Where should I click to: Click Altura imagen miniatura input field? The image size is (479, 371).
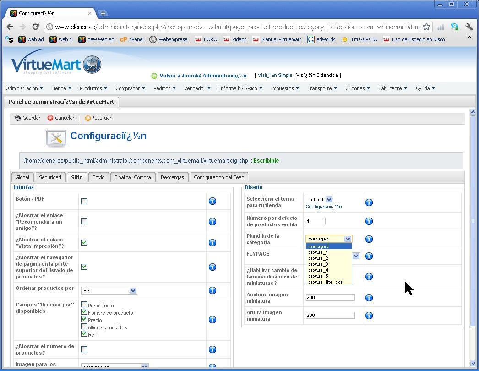coord(330,315)
